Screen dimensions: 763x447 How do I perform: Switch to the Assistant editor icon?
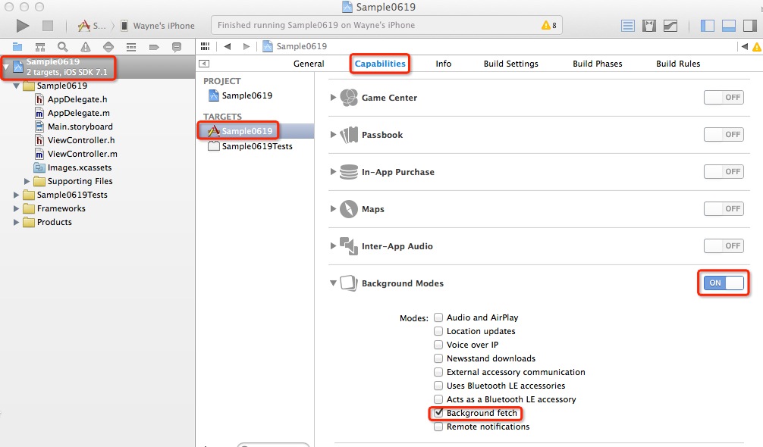(649, 25)
